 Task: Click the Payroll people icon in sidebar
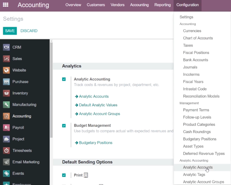click(6, 127)
